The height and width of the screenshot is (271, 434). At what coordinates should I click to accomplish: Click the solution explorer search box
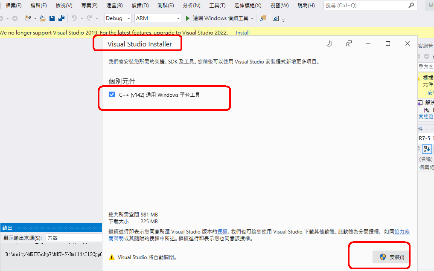point(426,66)
